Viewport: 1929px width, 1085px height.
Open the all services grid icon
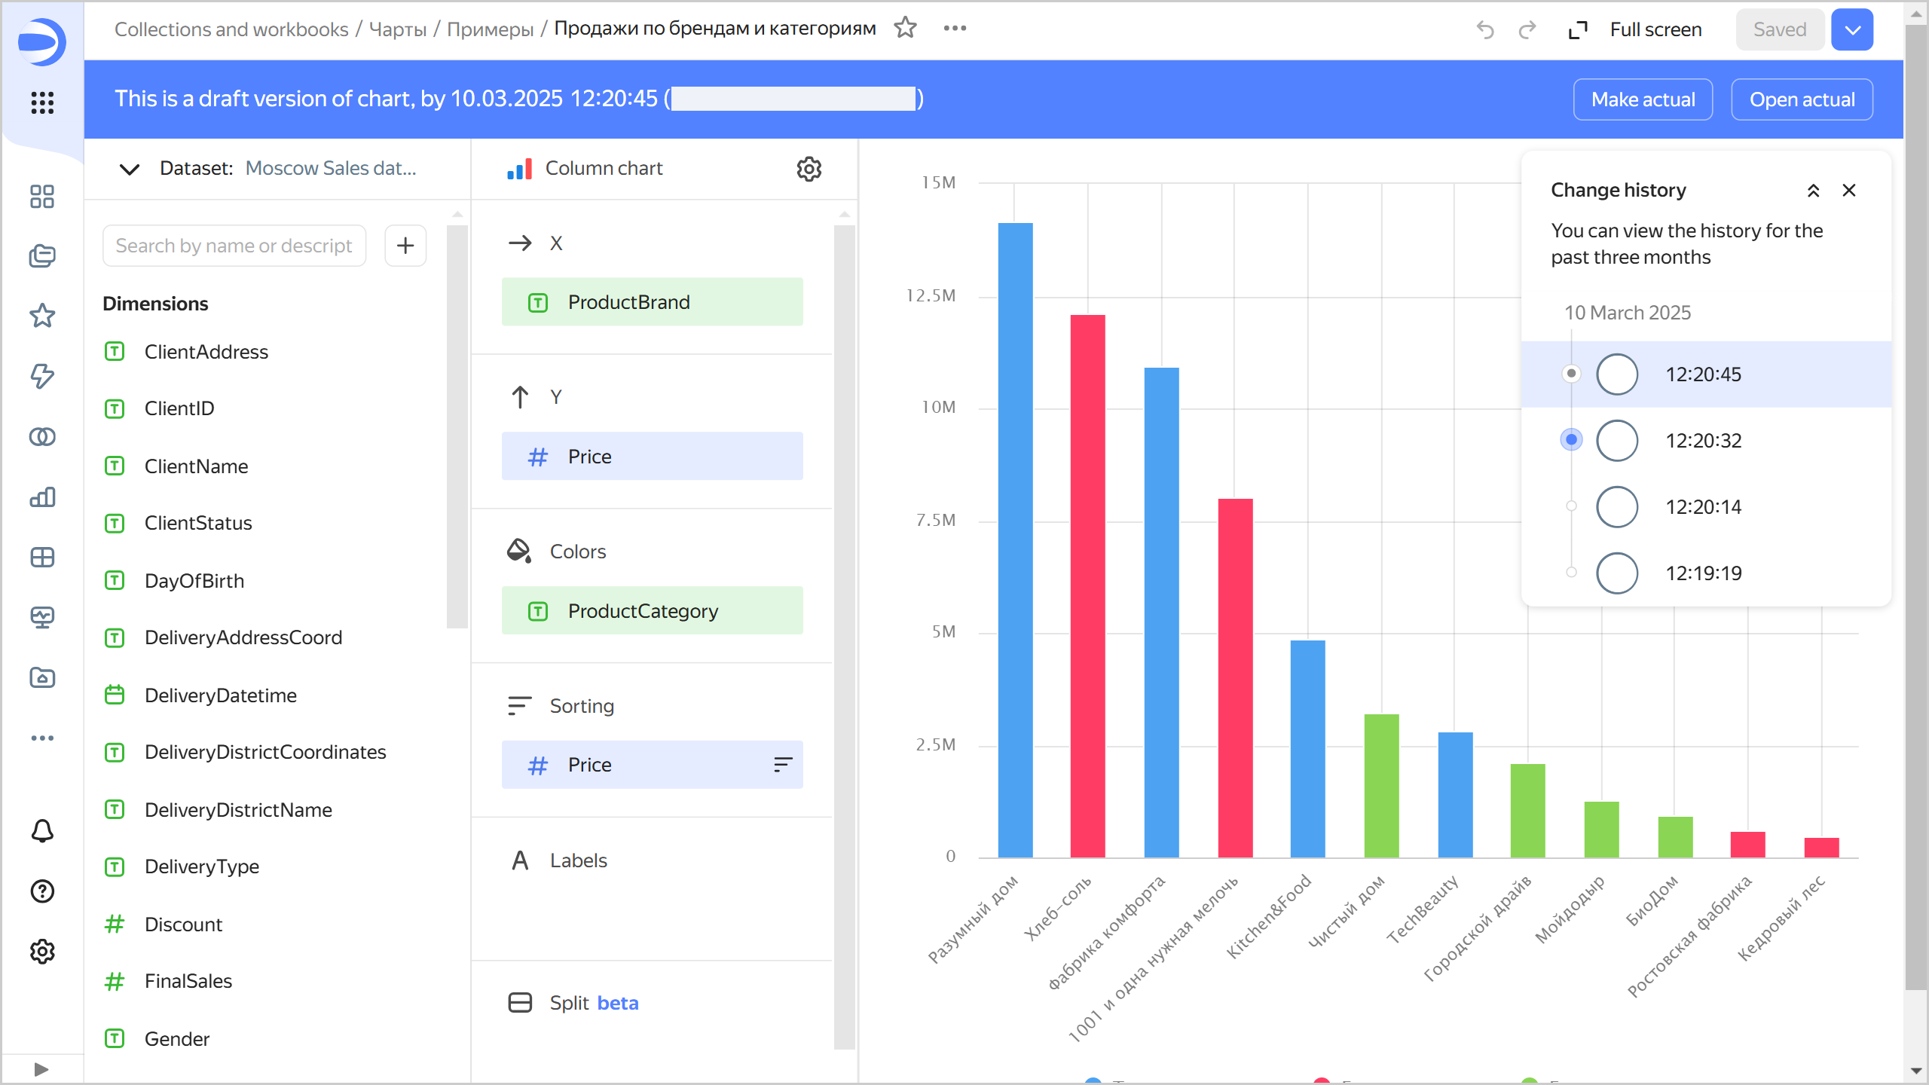coord(42,102)
